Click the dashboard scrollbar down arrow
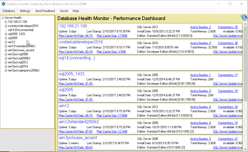Image resolution: width=248 pixels, height=152 pixels. 245,149
